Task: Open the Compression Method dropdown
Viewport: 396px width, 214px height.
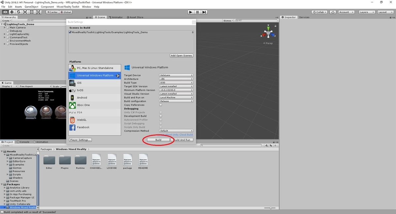Action: [176, 131]
